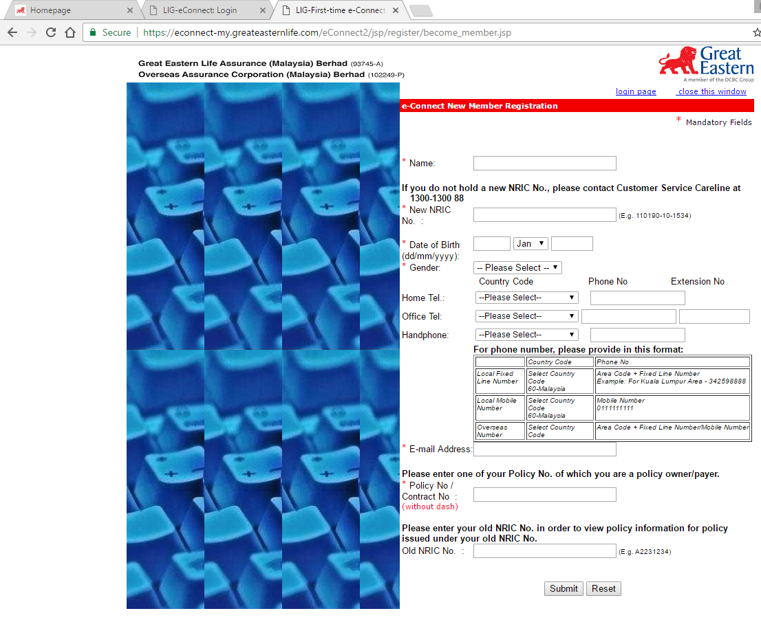This screenshot has width=761, height=622.
Task: Click the close this window link
Action: coord(711,91)
